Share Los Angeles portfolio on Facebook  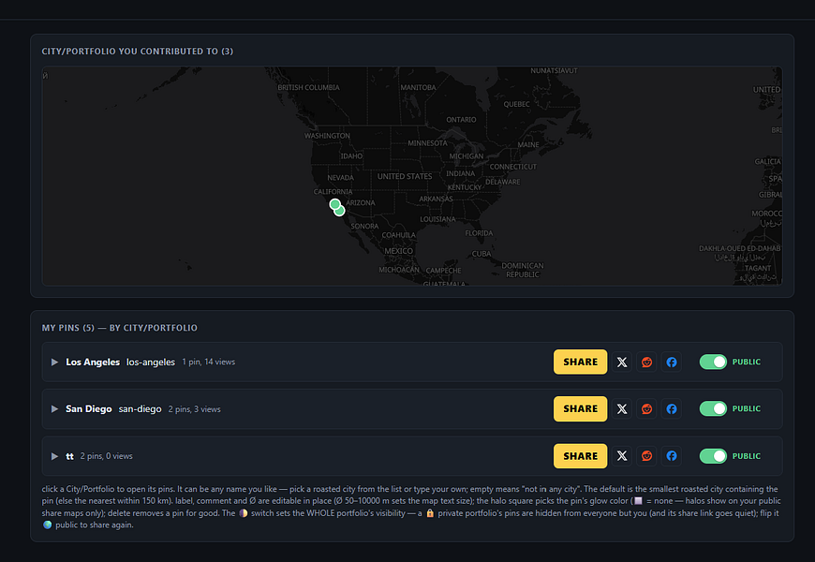click(x=672, y=362)
